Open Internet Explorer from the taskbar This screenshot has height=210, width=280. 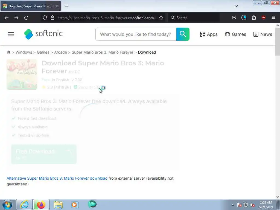point(24,205)
